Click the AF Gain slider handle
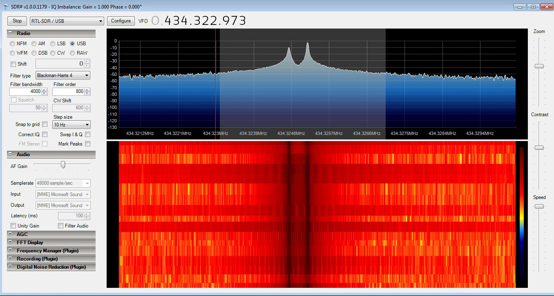Screen dimensions: 554x296 pos(63,164)
